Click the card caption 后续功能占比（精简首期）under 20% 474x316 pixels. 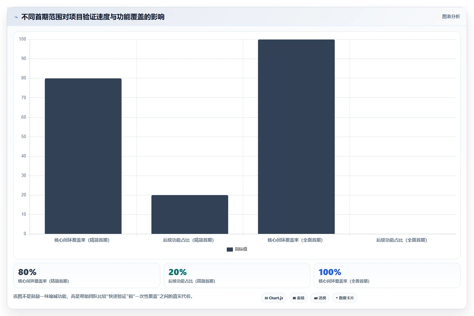(192, 281)
